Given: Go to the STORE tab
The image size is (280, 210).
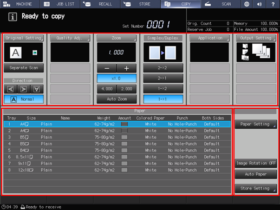Looking at the screenshot, I should 140,4.
